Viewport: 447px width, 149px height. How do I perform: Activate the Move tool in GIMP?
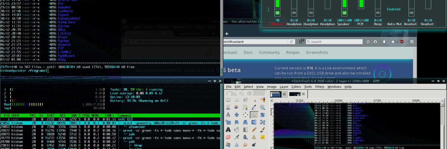[x=237, y=115]
